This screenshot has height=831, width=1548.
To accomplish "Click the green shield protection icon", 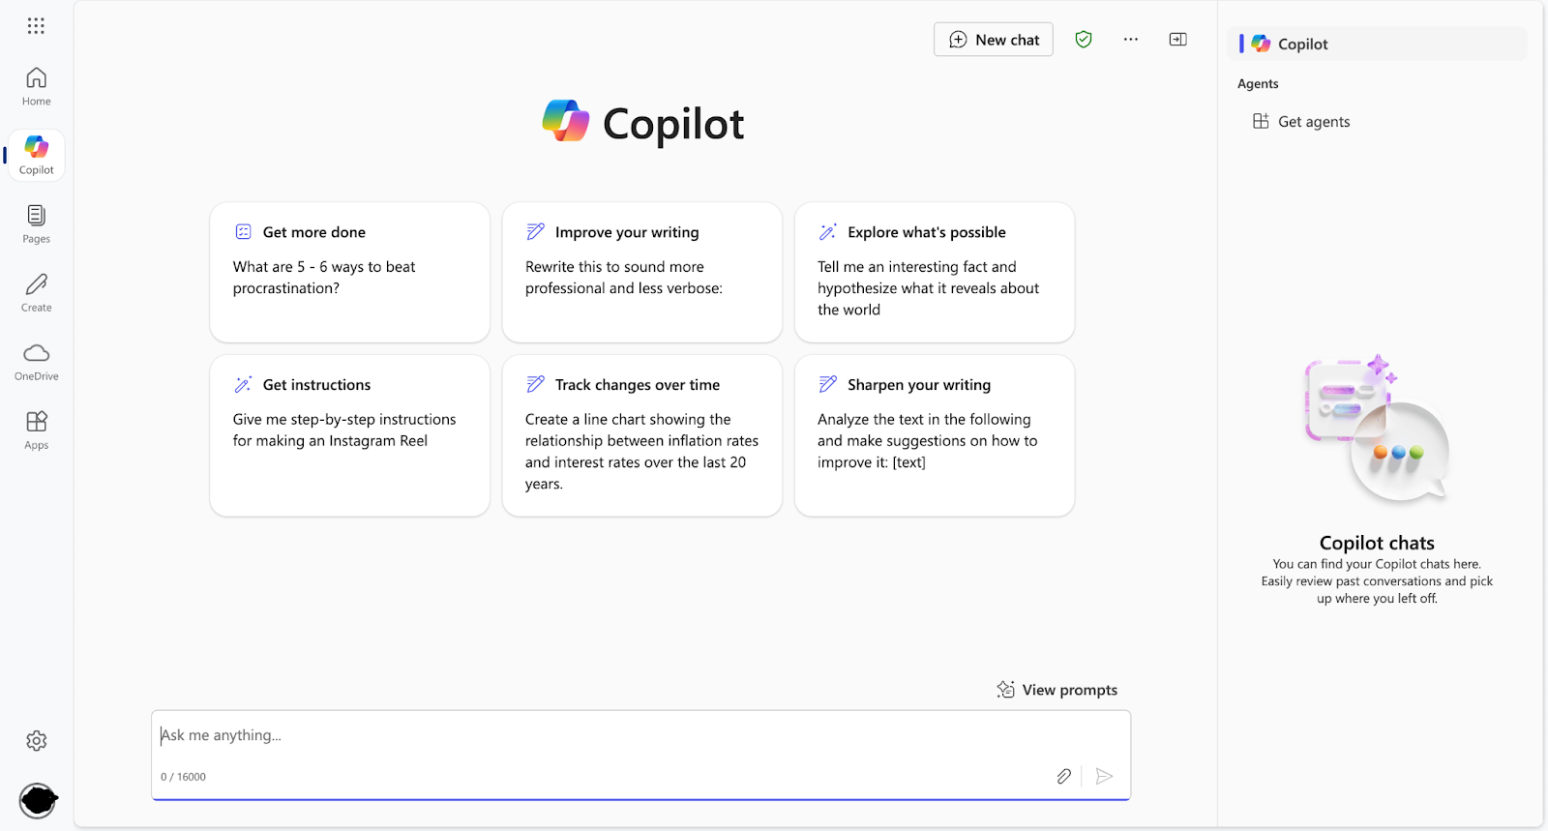I will coord(1084,40).
